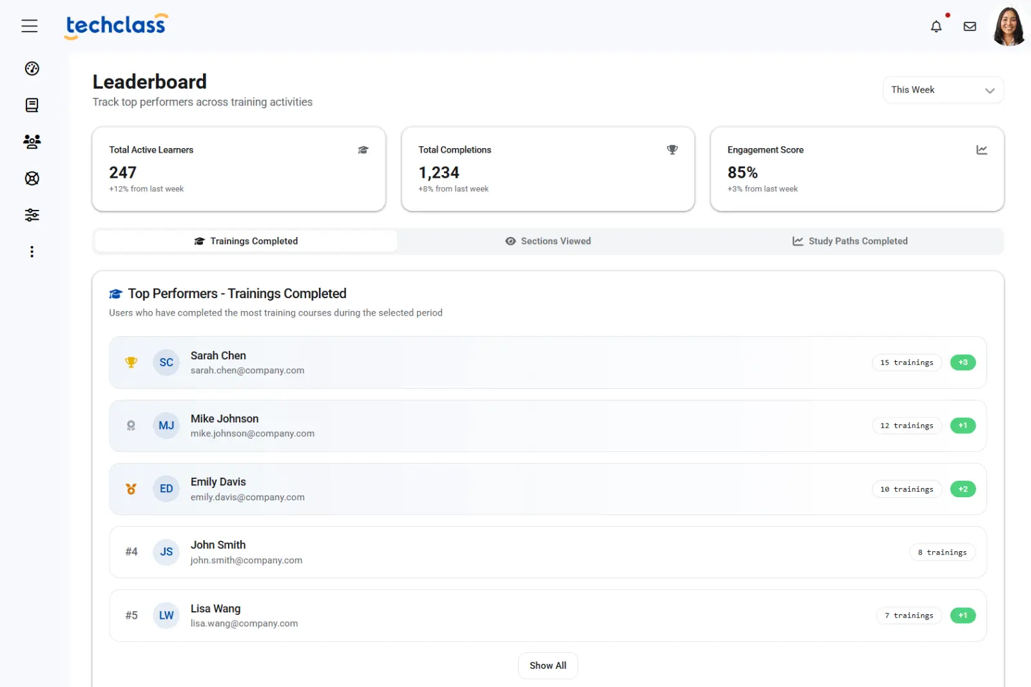The height and width of the screenshot is (687, 1031).
Task: Open the sidebar overflow ellipsis menu
Action: 32,251
